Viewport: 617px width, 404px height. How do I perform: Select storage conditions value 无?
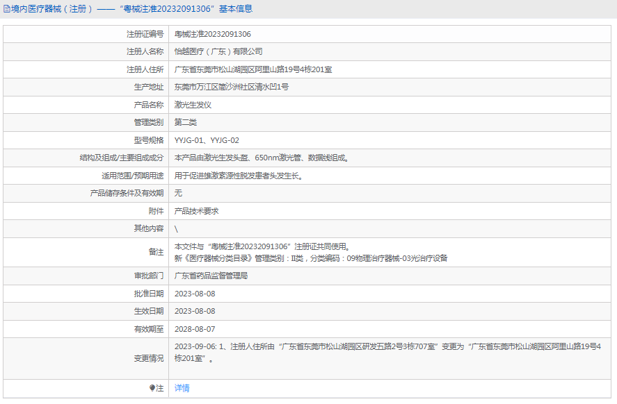[x=178, y=193]
